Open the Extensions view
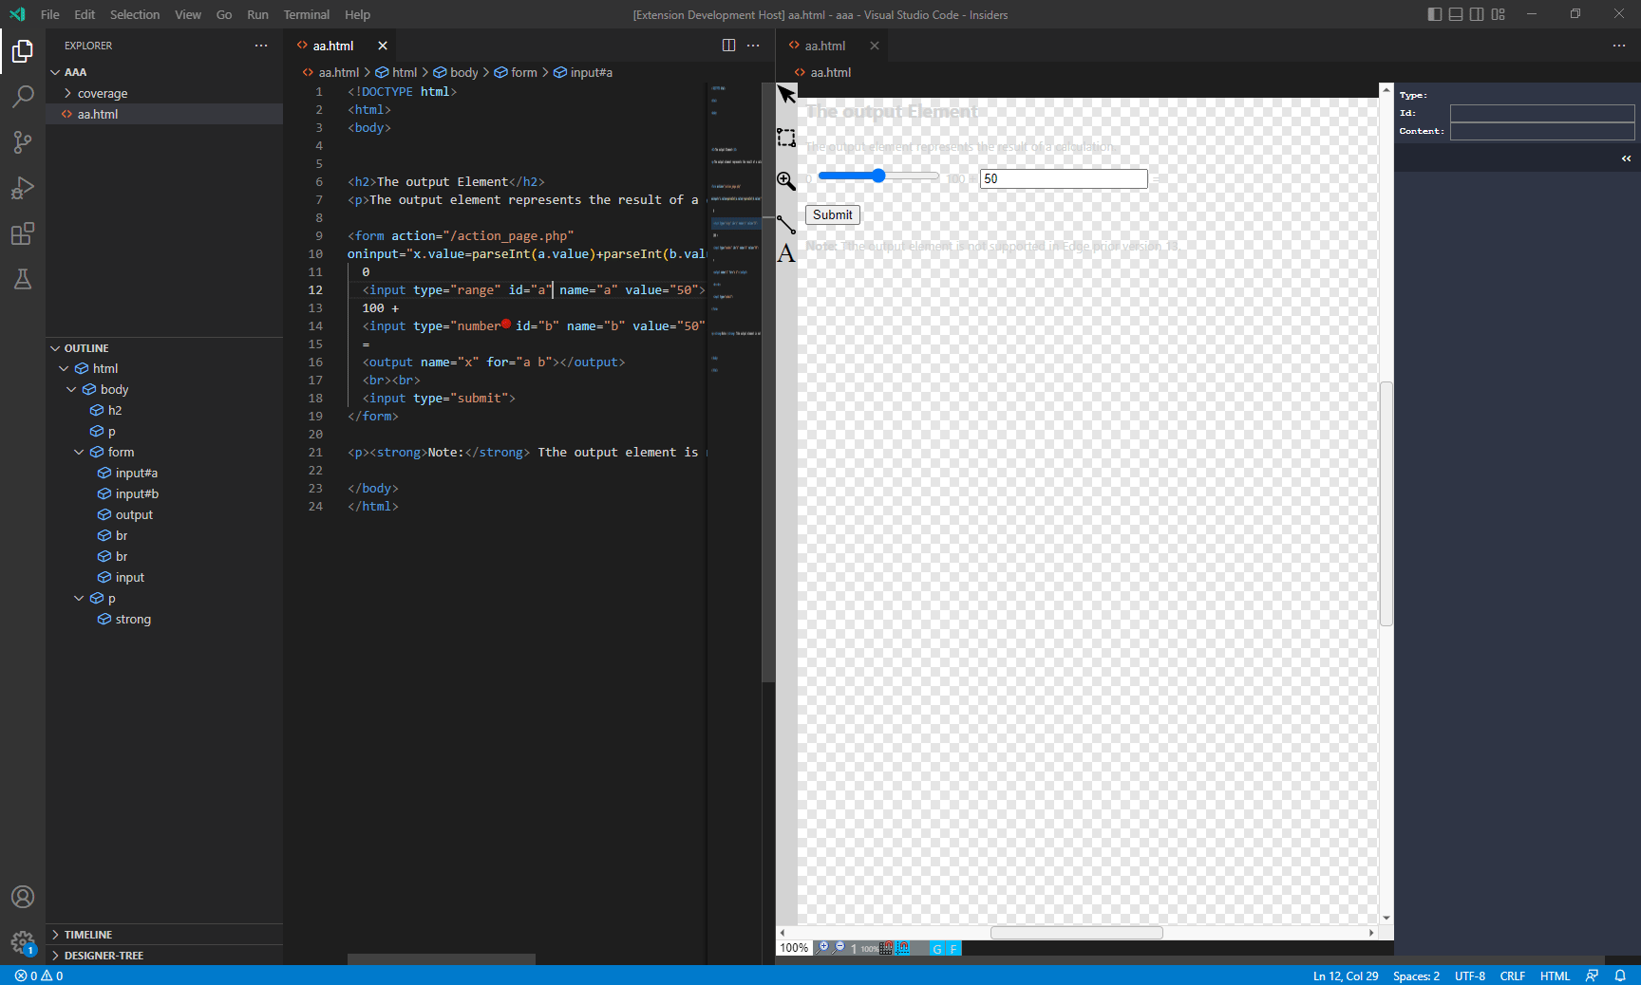This screenshot has height=985, width=1641. click(23, 233)
